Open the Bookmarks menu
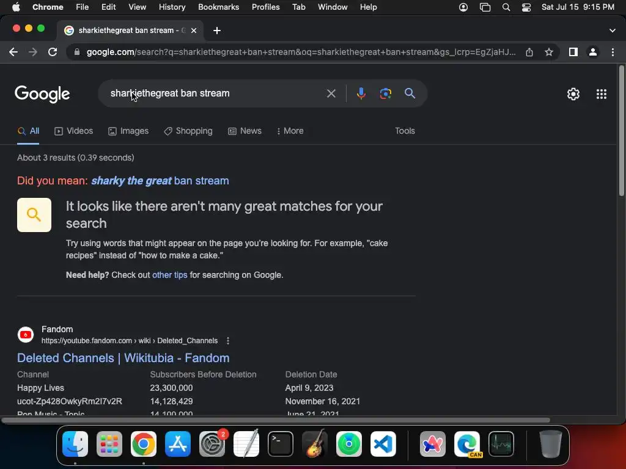This screenshot has height=469, width=626. tap(218, 7)
